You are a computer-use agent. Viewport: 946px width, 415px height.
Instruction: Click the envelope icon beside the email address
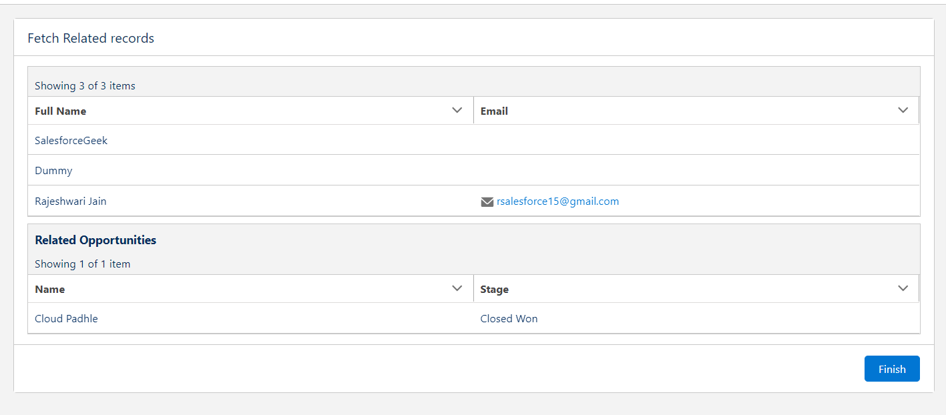coord(487,201)
